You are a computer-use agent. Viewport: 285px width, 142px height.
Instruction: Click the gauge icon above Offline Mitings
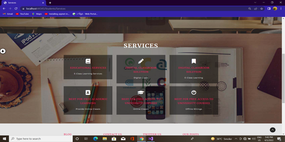pyautogui.click(x=194, y=93)
